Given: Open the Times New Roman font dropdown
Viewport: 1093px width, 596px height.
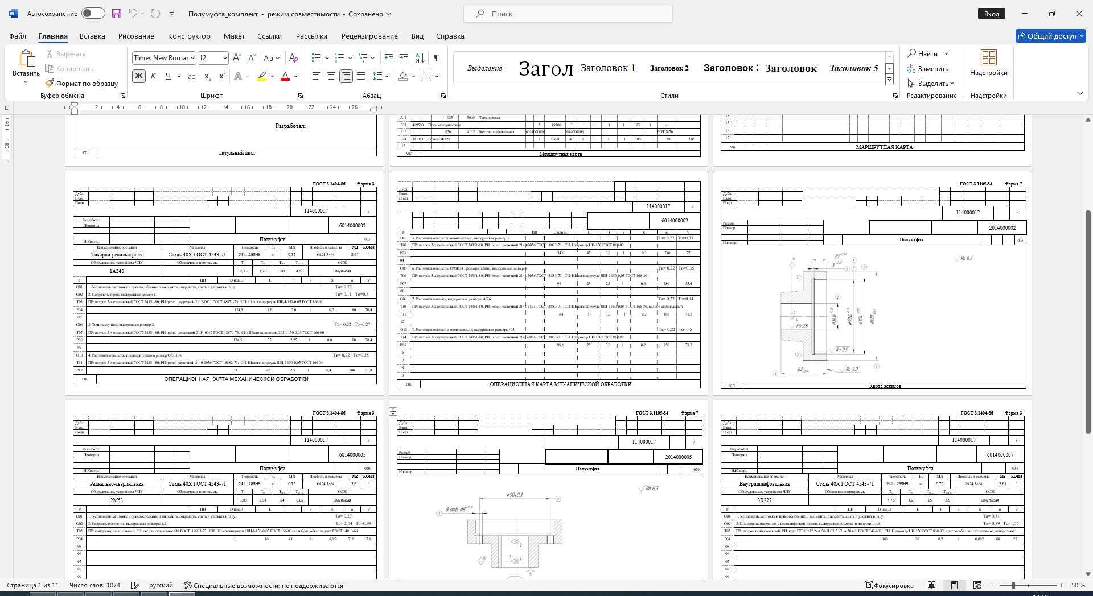Looking at the screenshot, I should pyautogui.click(x=192, y=58).
